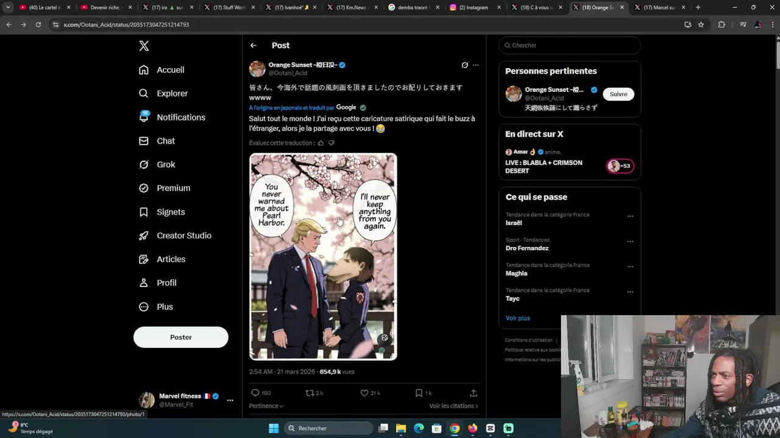This screenshot has height=438, width=780.
Task: Open Conditions d'utilisation footer link
Action: pyautogui.click(x=529, y=340)
